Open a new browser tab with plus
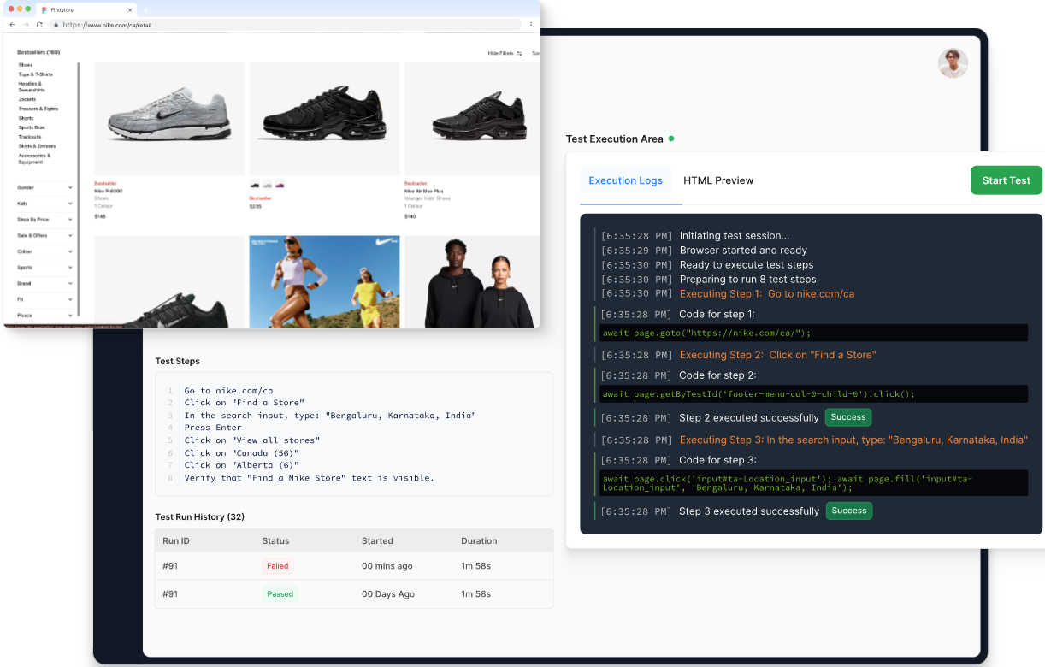 [x=146, y=9]
